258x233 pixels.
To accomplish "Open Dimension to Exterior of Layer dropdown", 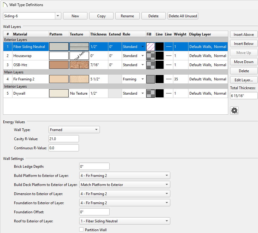I will pyautogui.click(x=124, y=194).
